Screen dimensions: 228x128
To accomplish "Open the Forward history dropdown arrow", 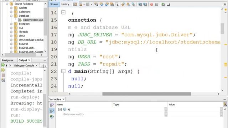I will pyautogui.click(x=91, y=5).
